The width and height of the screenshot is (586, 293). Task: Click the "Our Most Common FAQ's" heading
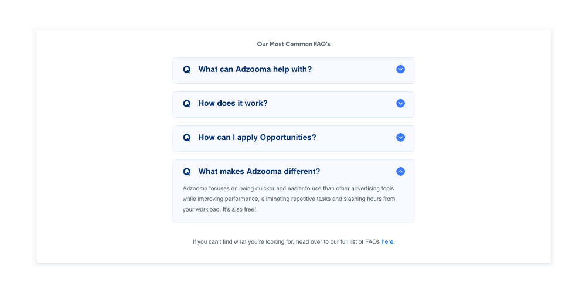click(294, 44)
